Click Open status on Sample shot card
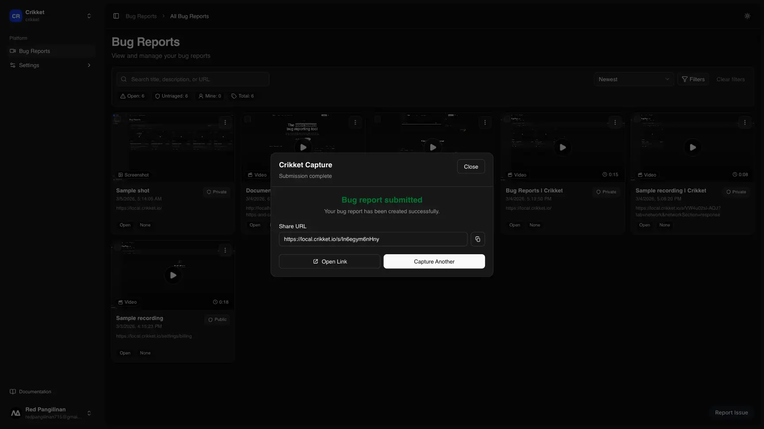764x429 pixels. click(x=125, y=225)
